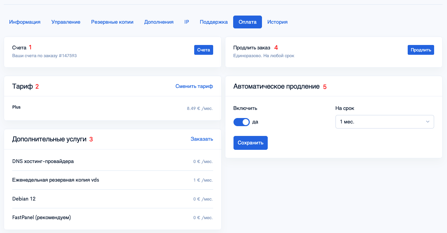Go to the Дополнения tab

tap(159, 22)
